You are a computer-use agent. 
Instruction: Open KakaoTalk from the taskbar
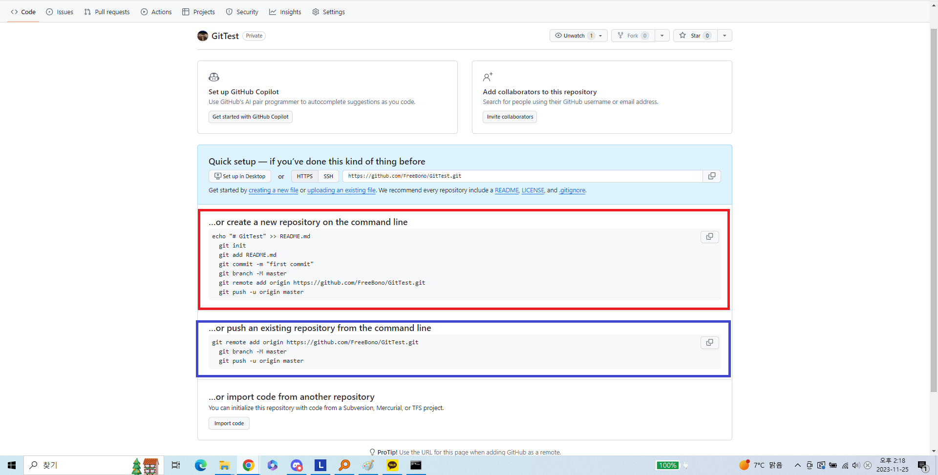392,465
